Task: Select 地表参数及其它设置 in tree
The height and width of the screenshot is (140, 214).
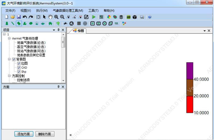Action: tap(31, 55)
